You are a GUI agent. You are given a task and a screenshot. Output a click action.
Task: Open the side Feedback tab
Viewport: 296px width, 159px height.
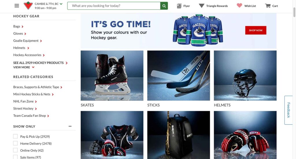[288, 110]
